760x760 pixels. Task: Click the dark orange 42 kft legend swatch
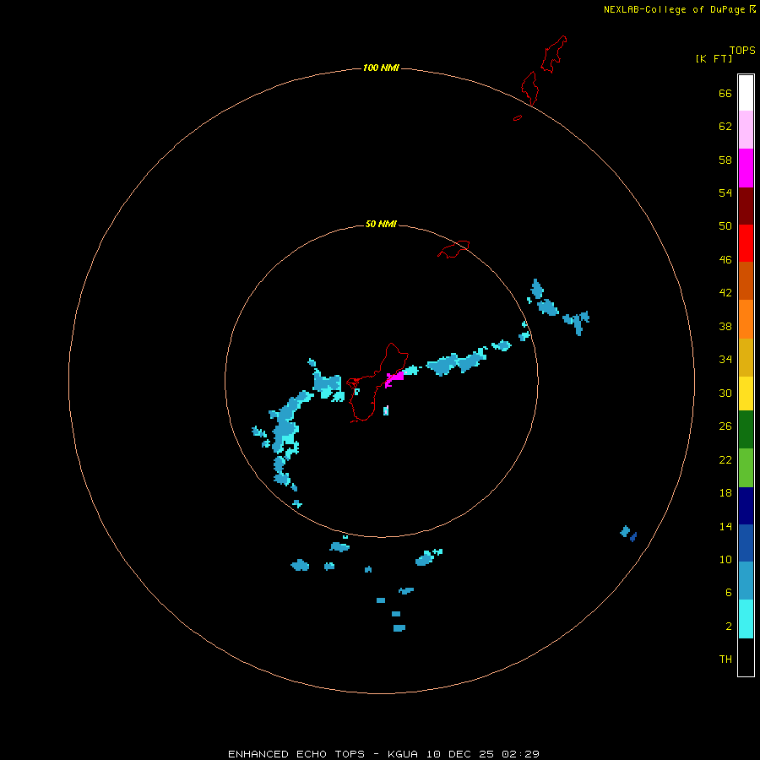(746, 280)
